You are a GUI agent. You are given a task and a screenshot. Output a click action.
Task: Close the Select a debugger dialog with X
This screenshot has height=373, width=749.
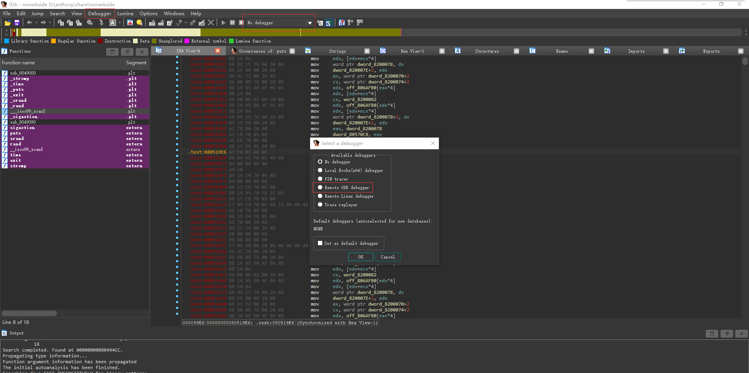point(433,143)
